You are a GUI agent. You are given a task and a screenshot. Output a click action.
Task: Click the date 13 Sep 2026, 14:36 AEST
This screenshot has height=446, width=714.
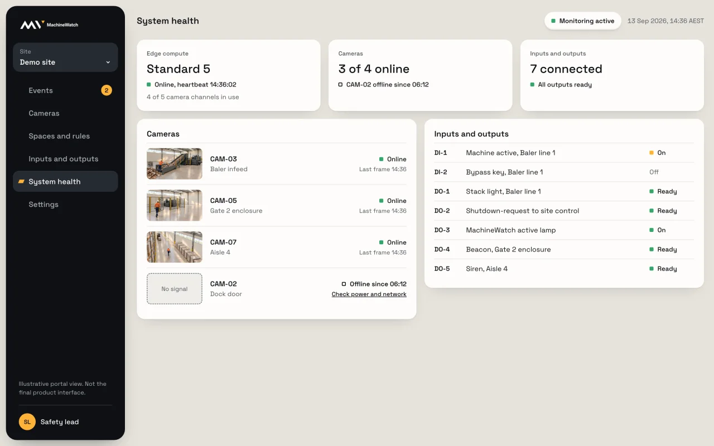tap(665, 21)
